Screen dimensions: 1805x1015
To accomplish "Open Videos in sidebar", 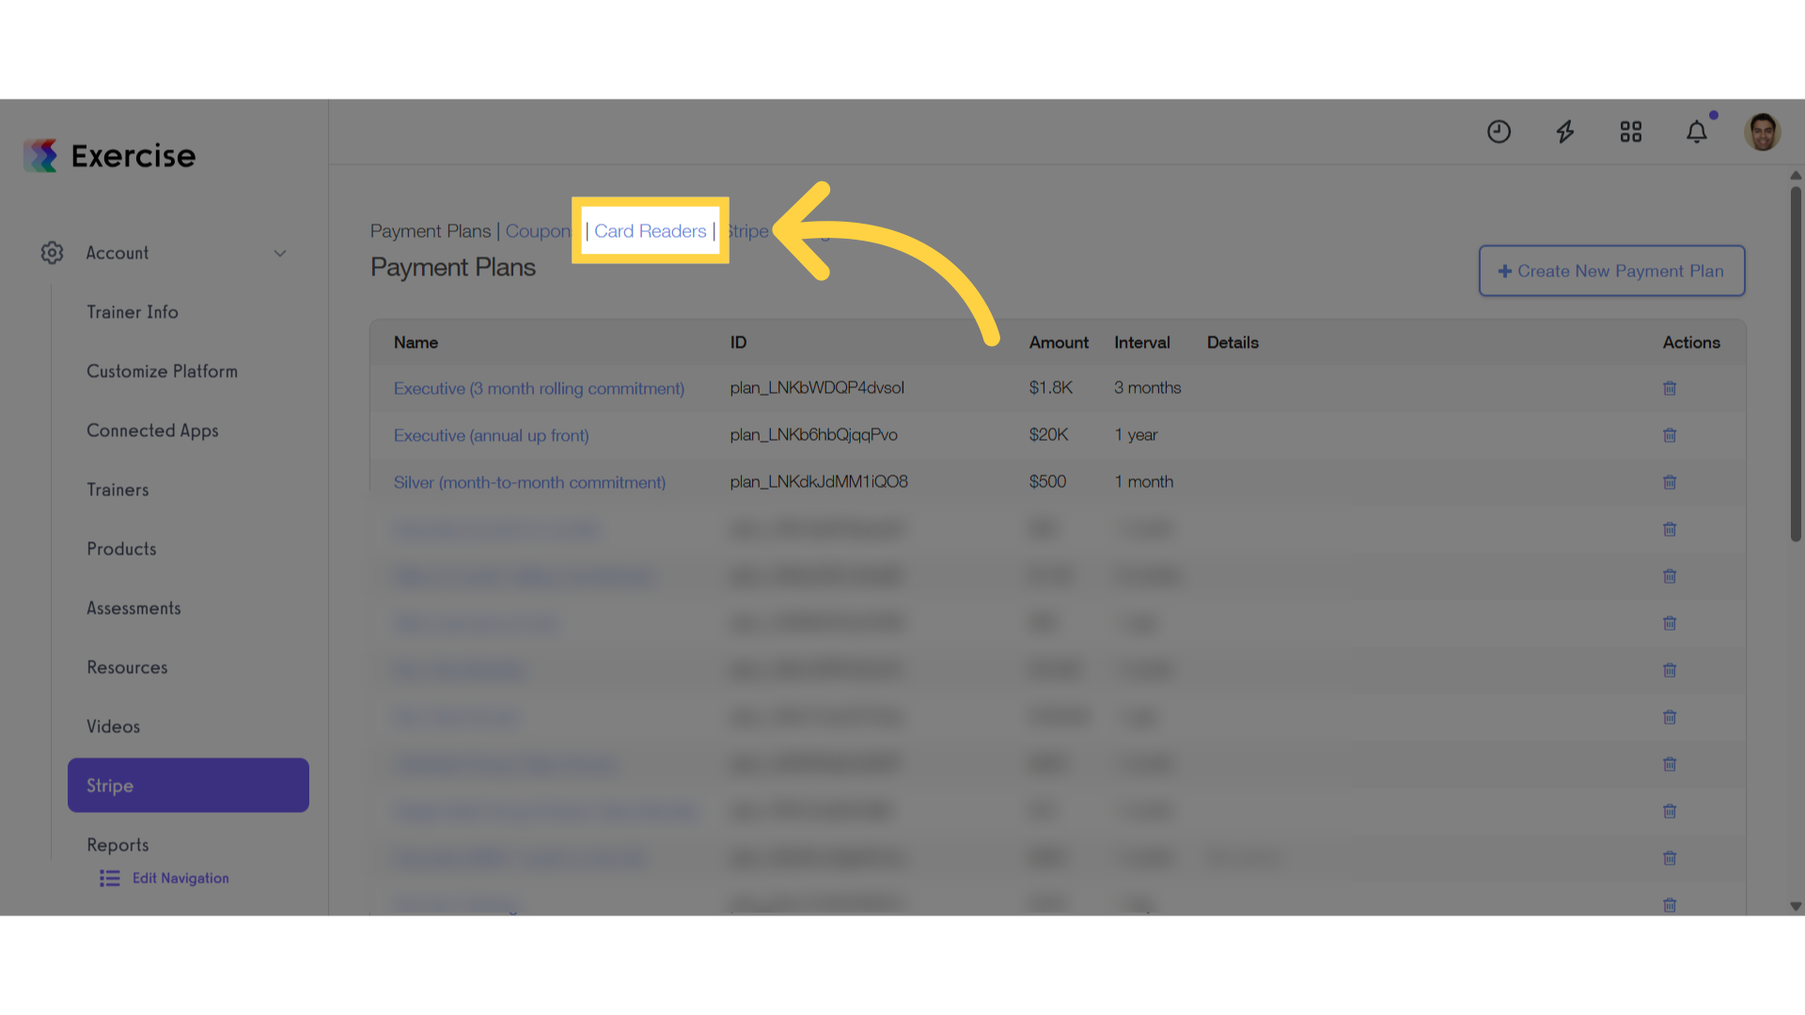I will click(x=113, y=726).
